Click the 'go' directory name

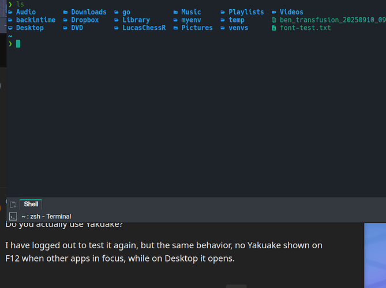[126, 12]
